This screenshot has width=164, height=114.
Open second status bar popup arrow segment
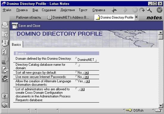tap(34, 110)
